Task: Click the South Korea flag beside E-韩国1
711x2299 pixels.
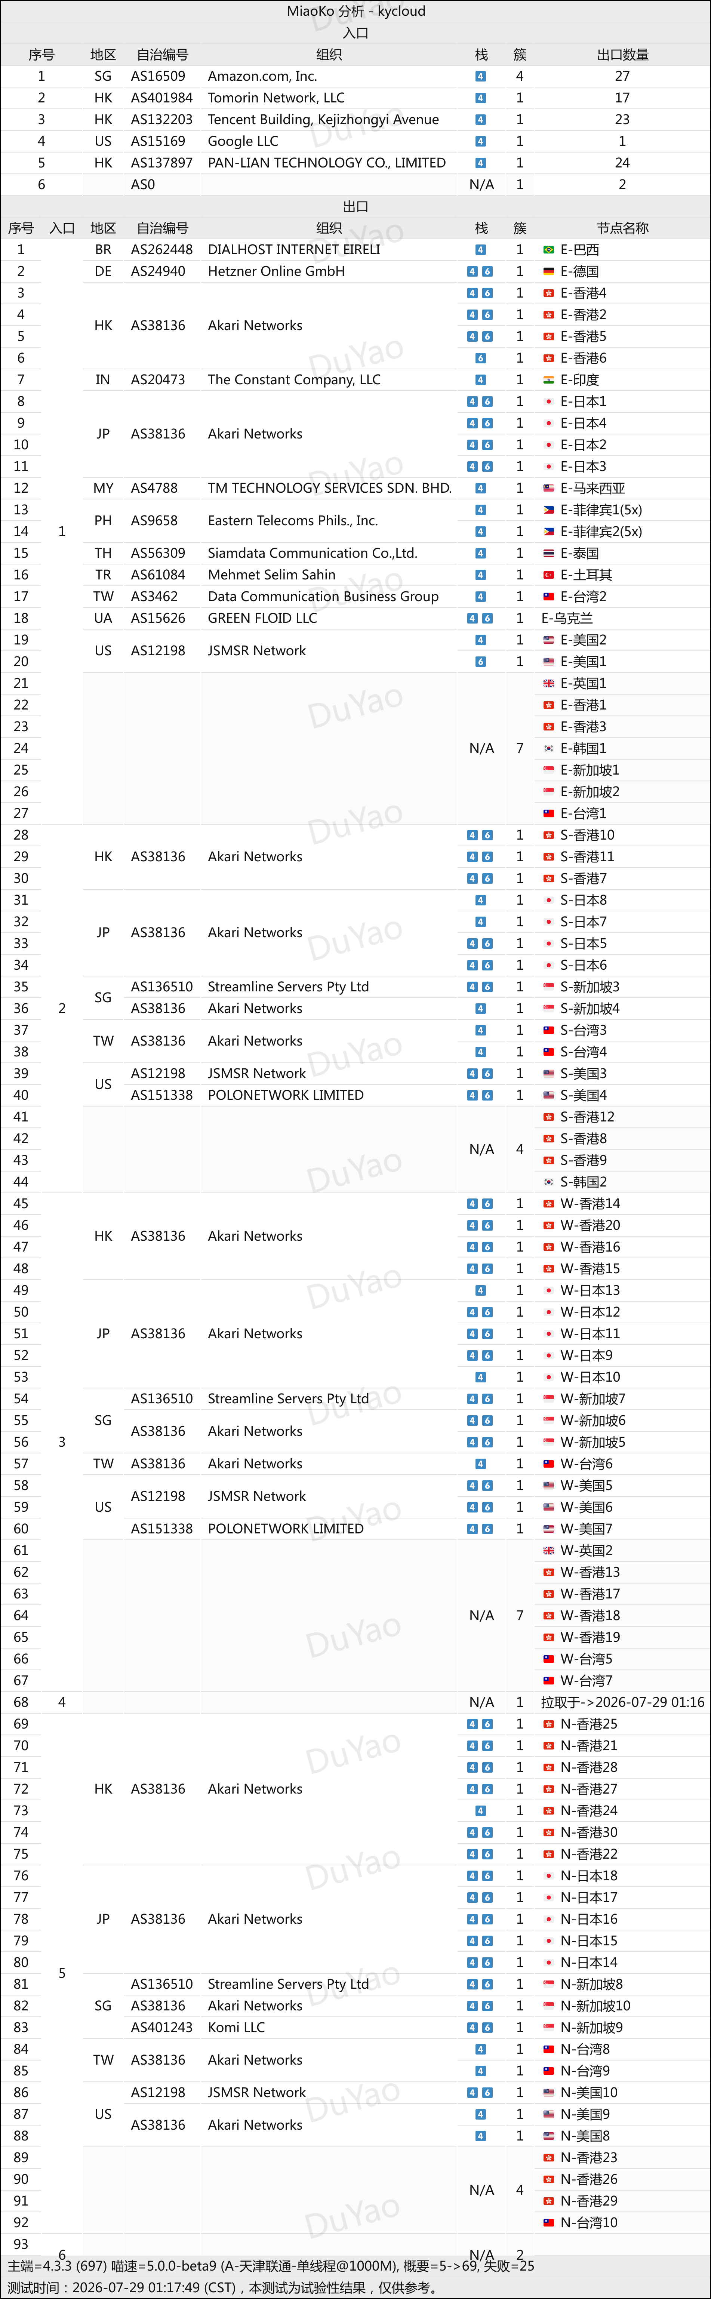Action: (549, 748)
